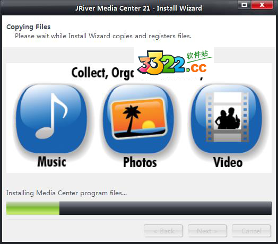278x244 pixels.
Task: Click the Copying Files heading
Action: pyautogui.click(x=28, y=27)
